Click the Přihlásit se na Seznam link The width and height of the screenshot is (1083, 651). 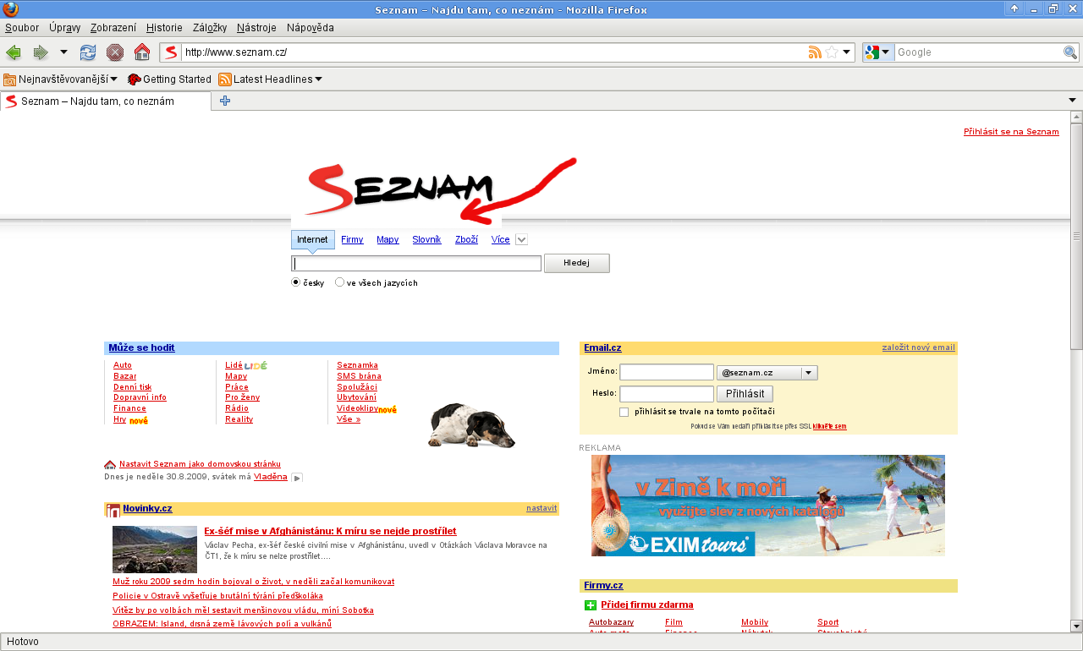(1011, 132)
